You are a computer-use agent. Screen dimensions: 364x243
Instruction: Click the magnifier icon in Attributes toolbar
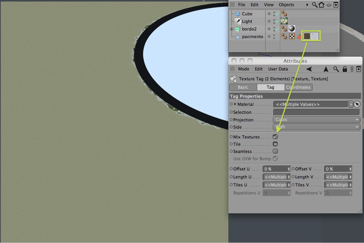tap(336, 69)
